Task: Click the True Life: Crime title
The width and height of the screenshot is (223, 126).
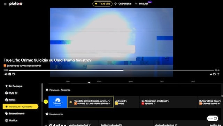Action: [x=47, y=60]
